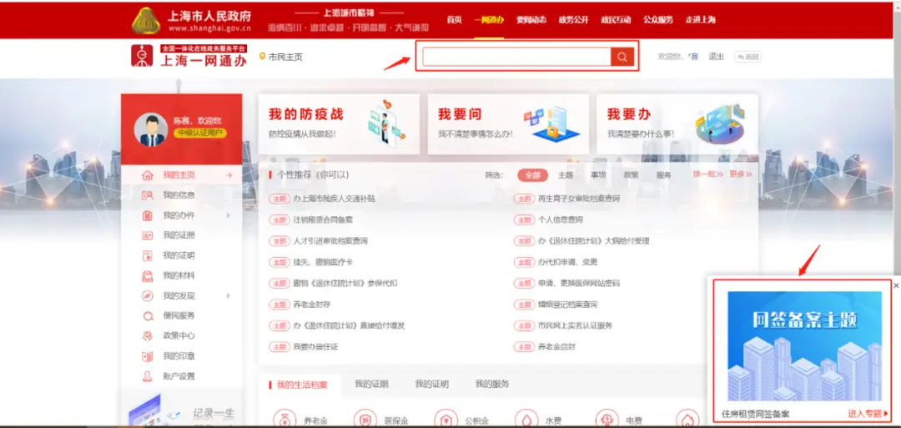
Task: Switch to the 我的服务 tab
Action: 492,384
